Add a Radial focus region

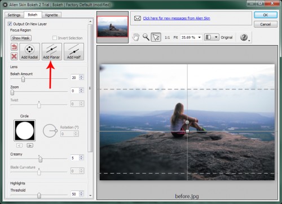click(x=29, y=51)
